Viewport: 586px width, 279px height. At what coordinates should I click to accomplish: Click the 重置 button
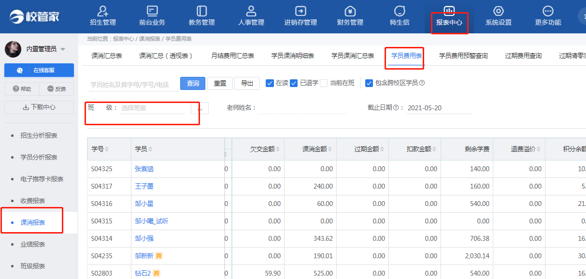[220, 83]
